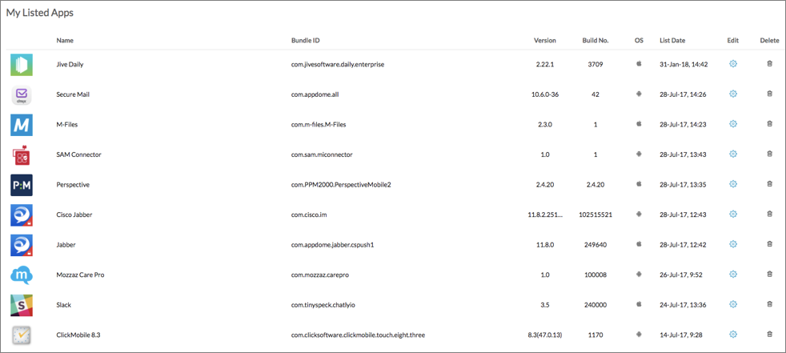Click version 8.3(47.0.13) cell

pos(545,335)
